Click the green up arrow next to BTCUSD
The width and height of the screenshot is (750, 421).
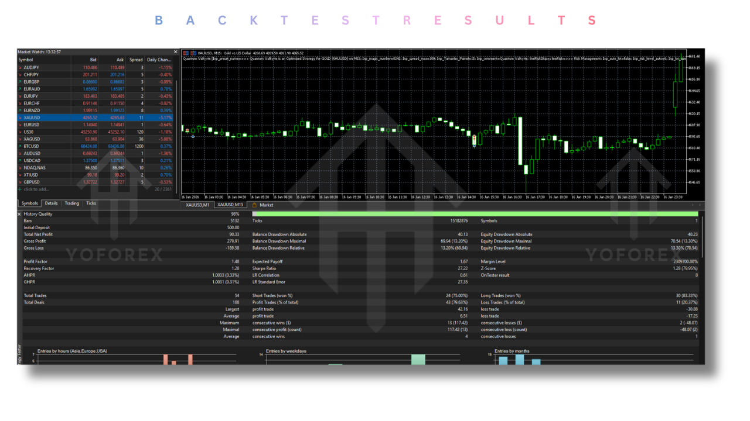20,146
